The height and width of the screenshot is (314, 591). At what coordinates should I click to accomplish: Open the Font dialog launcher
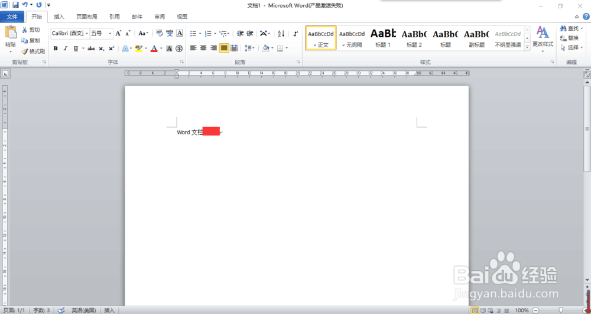click(182, 62)
